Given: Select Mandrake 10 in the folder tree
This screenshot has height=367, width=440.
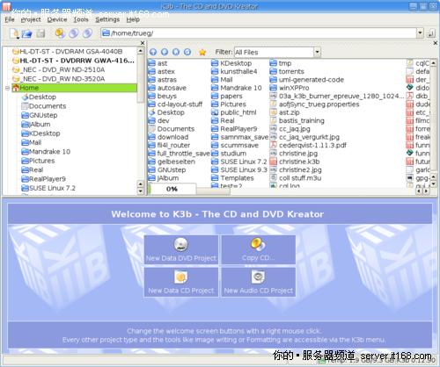Looking at the screenshot, I should 46,152.
